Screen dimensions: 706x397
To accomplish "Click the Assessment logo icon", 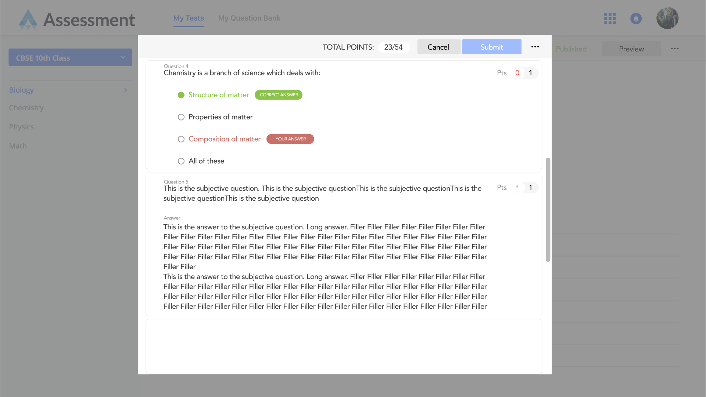I will [28, 19].
